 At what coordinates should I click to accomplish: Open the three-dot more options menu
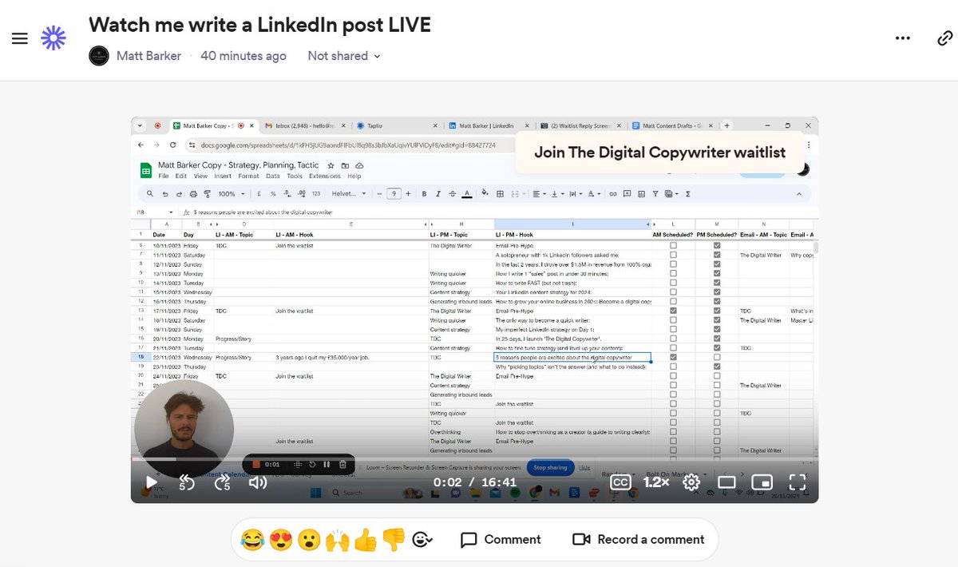903,38
